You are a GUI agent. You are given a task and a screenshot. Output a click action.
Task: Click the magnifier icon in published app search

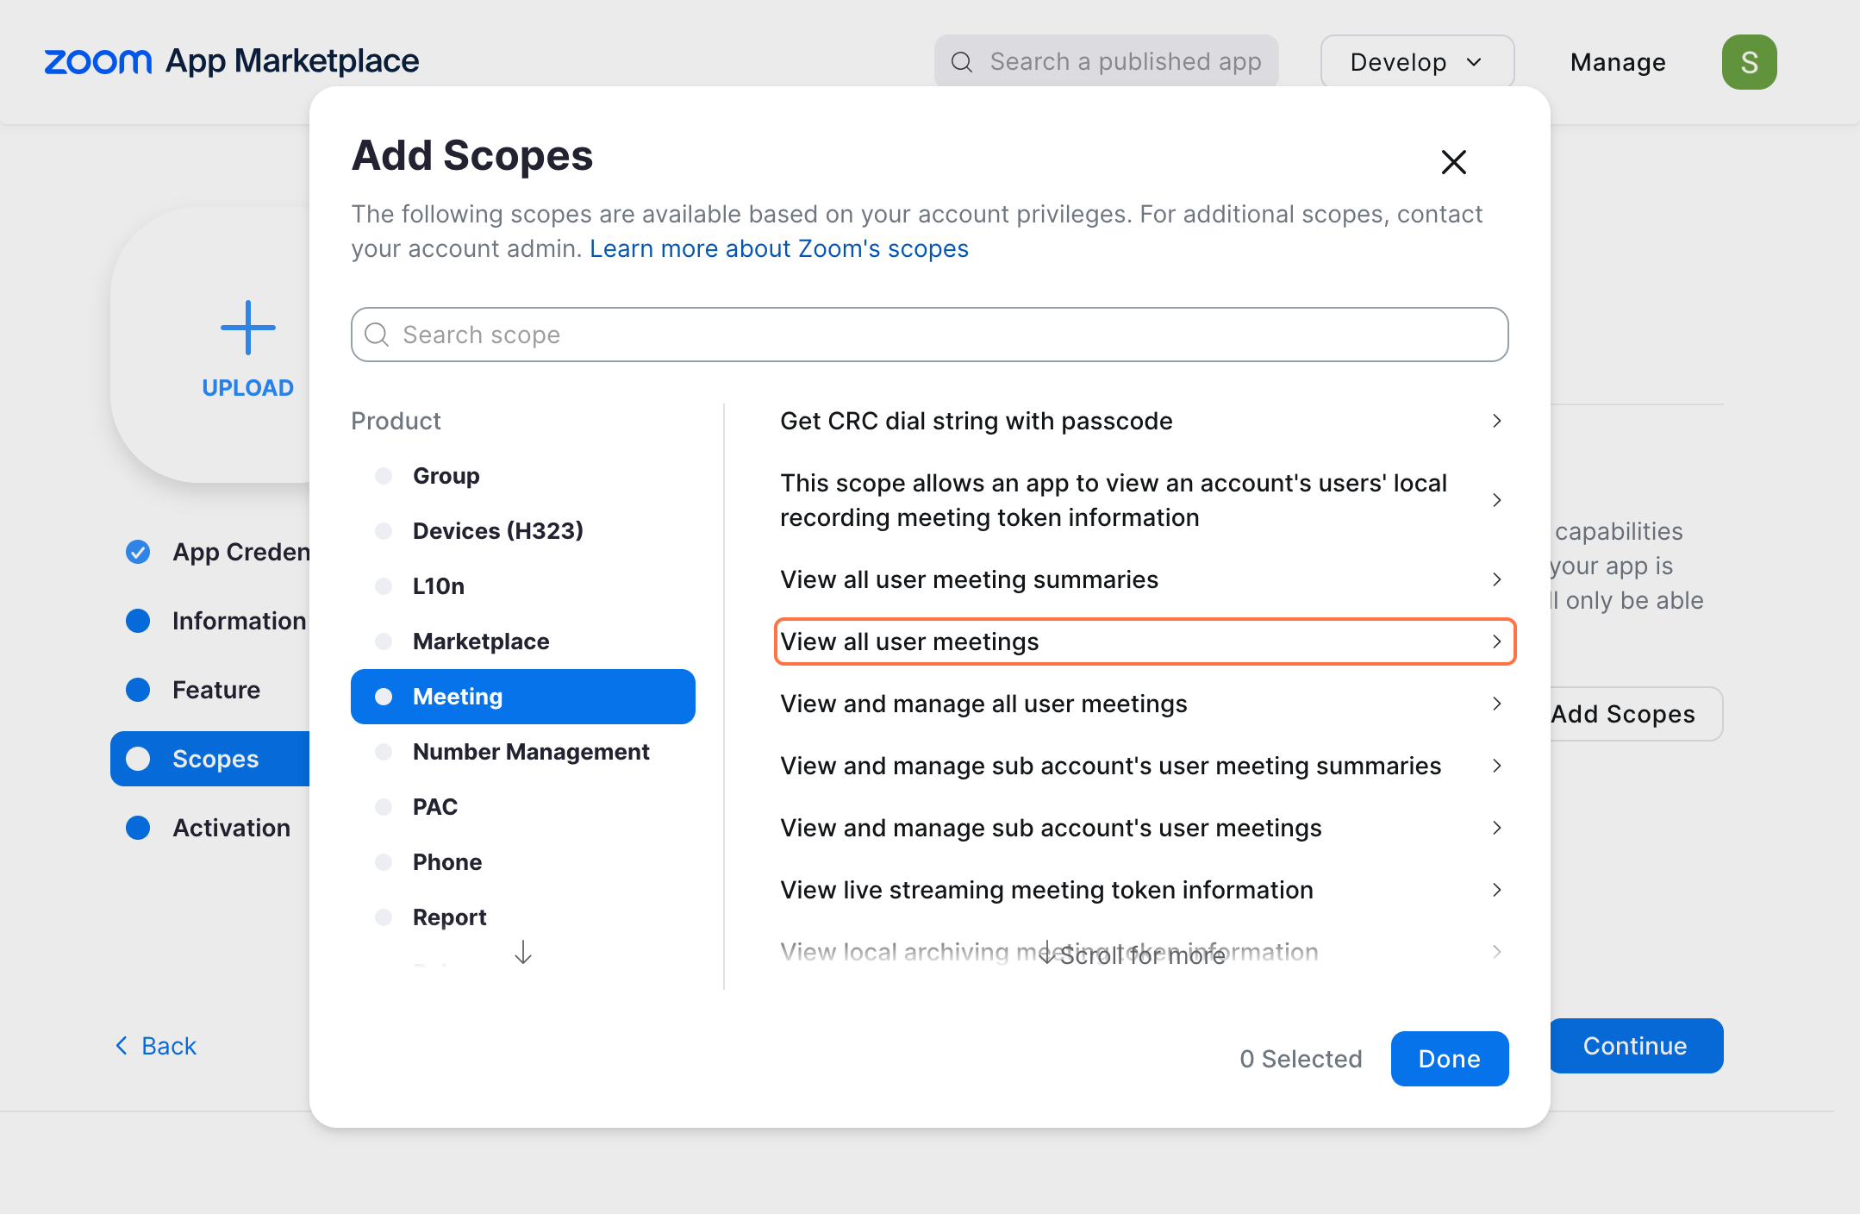click(x=962, y=62)
